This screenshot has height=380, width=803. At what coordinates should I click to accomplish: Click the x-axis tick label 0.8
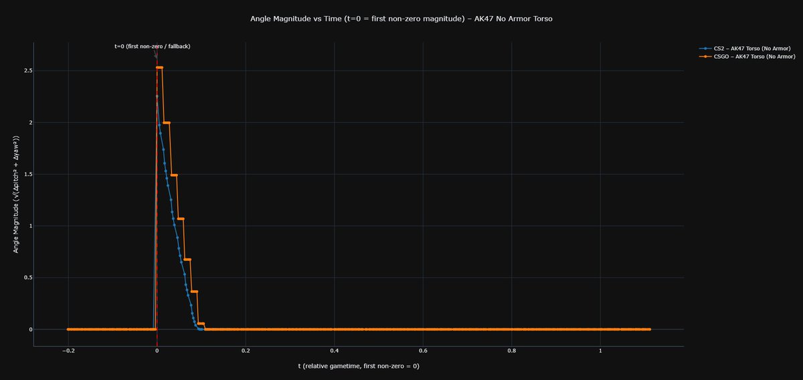coord(512,351)
